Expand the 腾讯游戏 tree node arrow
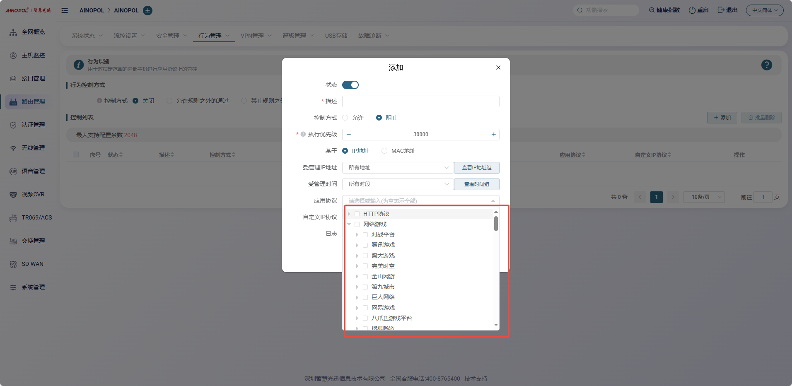The width and height of the screenshot is (792, 386). (357, 245)
